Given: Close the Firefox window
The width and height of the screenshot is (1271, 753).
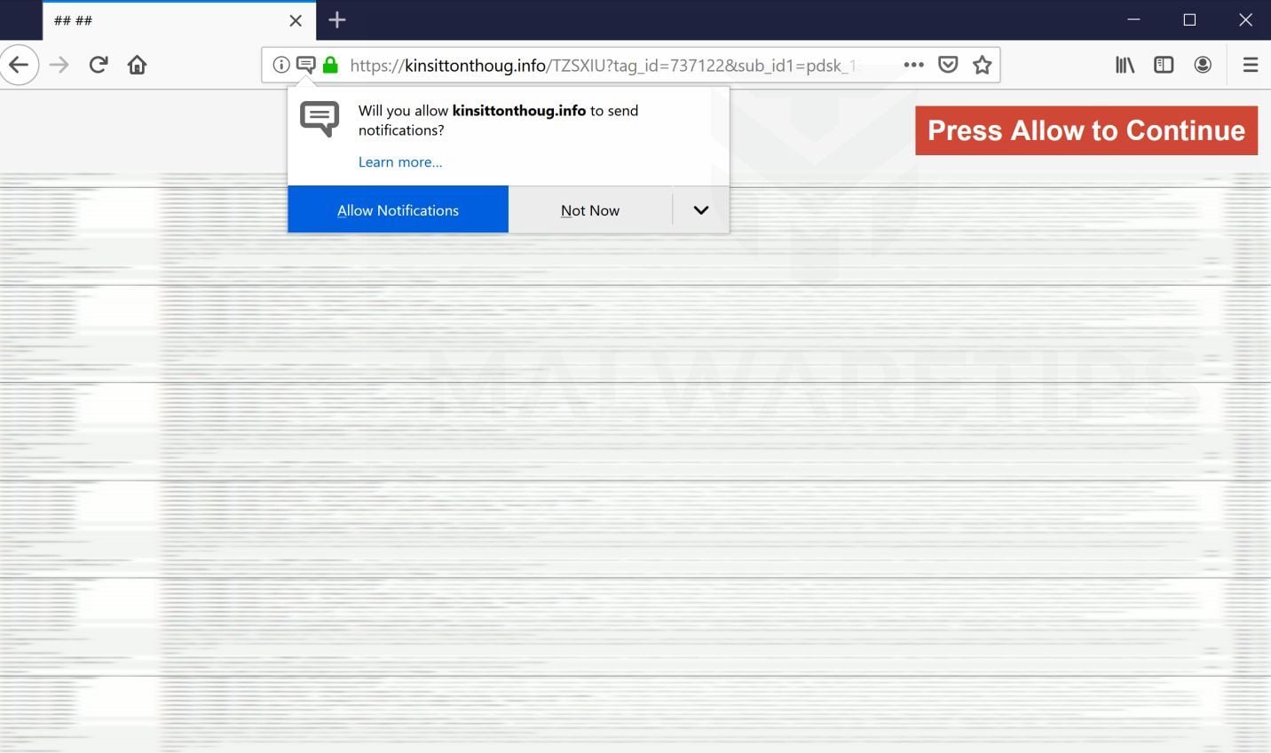Looking at the screenshot, I should point(1245,20).
